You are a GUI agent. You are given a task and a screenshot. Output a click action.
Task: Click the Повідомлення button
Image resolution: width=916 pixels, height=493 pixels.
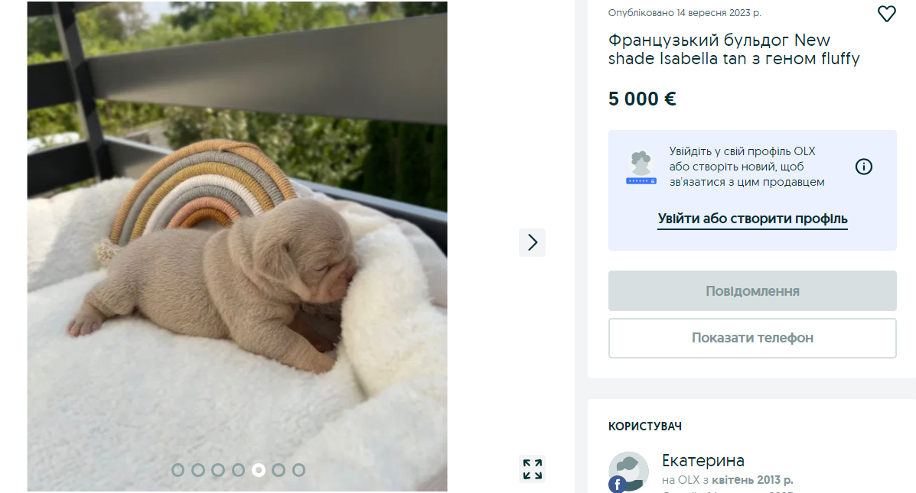[x=752, y=291]
